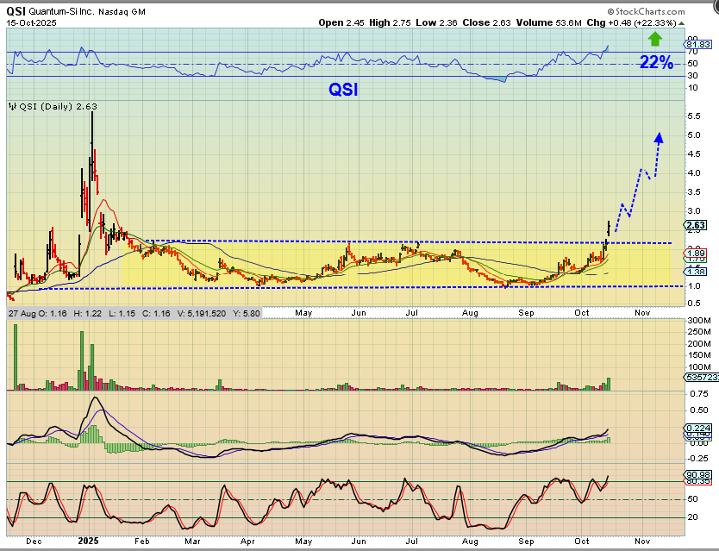The height and width of the screenshot is (551, 719).
Task: Click the 5.5 price axis label
Action: [x=694, y=116]
